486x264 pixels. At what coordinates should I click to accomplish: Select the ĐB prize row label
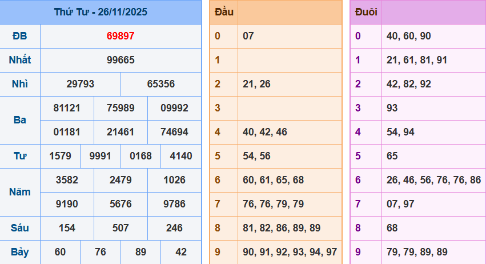pos(20,36)
